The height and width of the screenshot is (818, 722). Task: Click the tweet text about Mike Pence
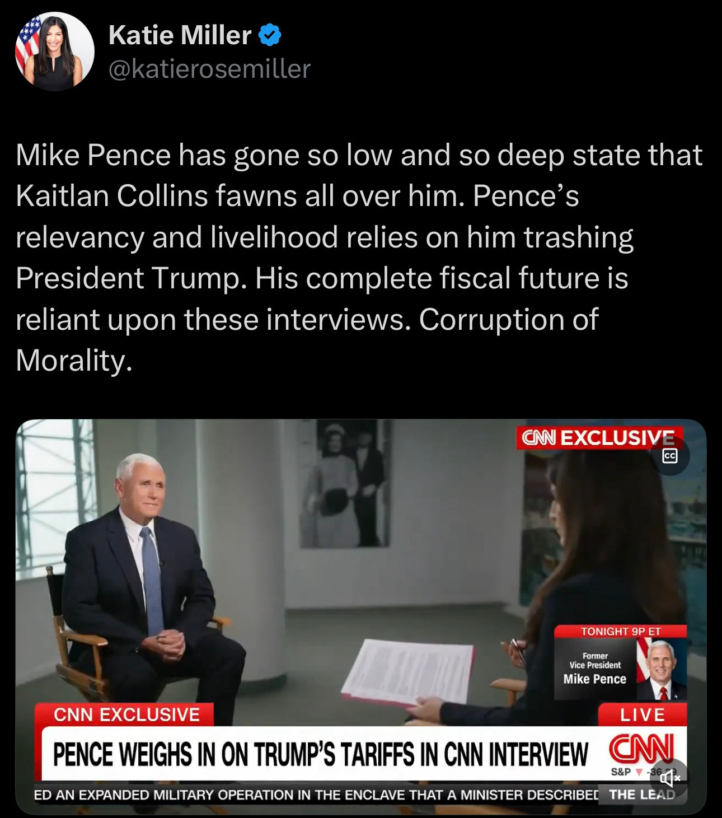359,257
